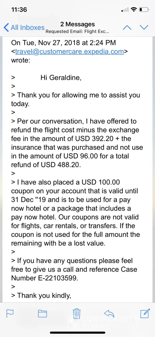The image size is (155, 337).
Task: Tap the "Requested Email: Flight Exc..." subject line
Action: pos(77,32)
